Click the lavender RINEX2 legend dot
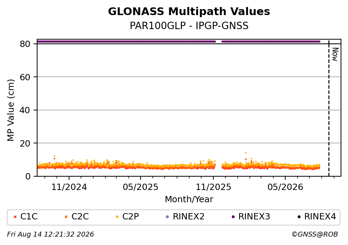Image resolution: width=348 pixels, height=245 pixels. (x=168, y=217)
